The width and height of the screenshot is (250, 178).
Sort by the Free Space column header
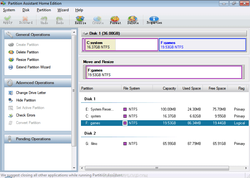[x=215, y=88]
